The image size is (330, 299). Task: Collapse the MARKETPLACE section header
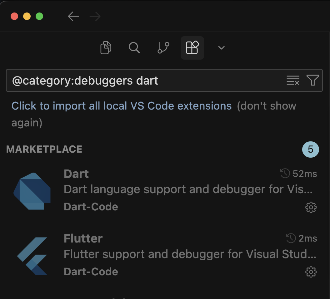click(x=44, y=149)
